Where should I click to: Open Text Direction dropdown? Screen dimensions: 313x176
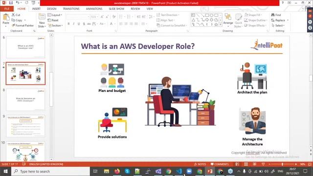[x=168, y=15]
